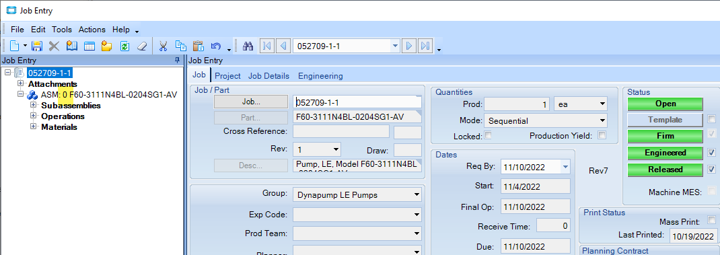The image size is (720, 255).
Task: Unpin the Job Entry tree panel
Action: [x=178, y=60]
